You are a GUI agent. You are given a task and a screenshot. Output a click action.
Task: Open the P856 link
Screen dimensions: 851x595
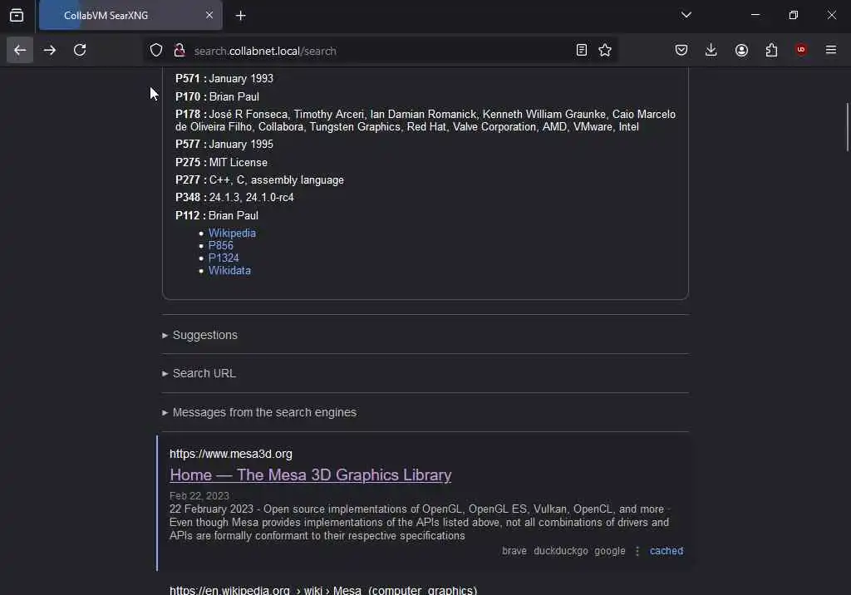click(x=220, y=245)
